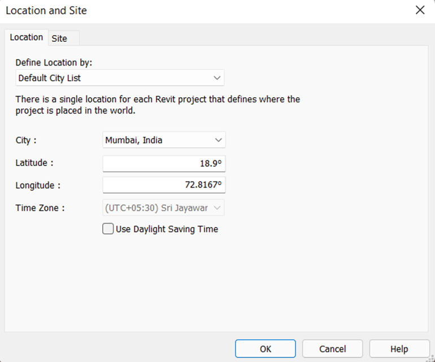
Task: Click the Longitude field showing 72.8167°
Action: point(164,185)
